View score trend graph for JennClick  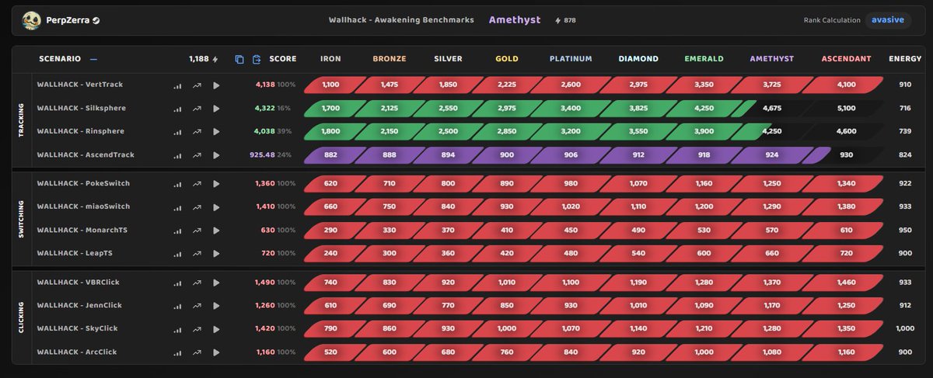(197, 306)
